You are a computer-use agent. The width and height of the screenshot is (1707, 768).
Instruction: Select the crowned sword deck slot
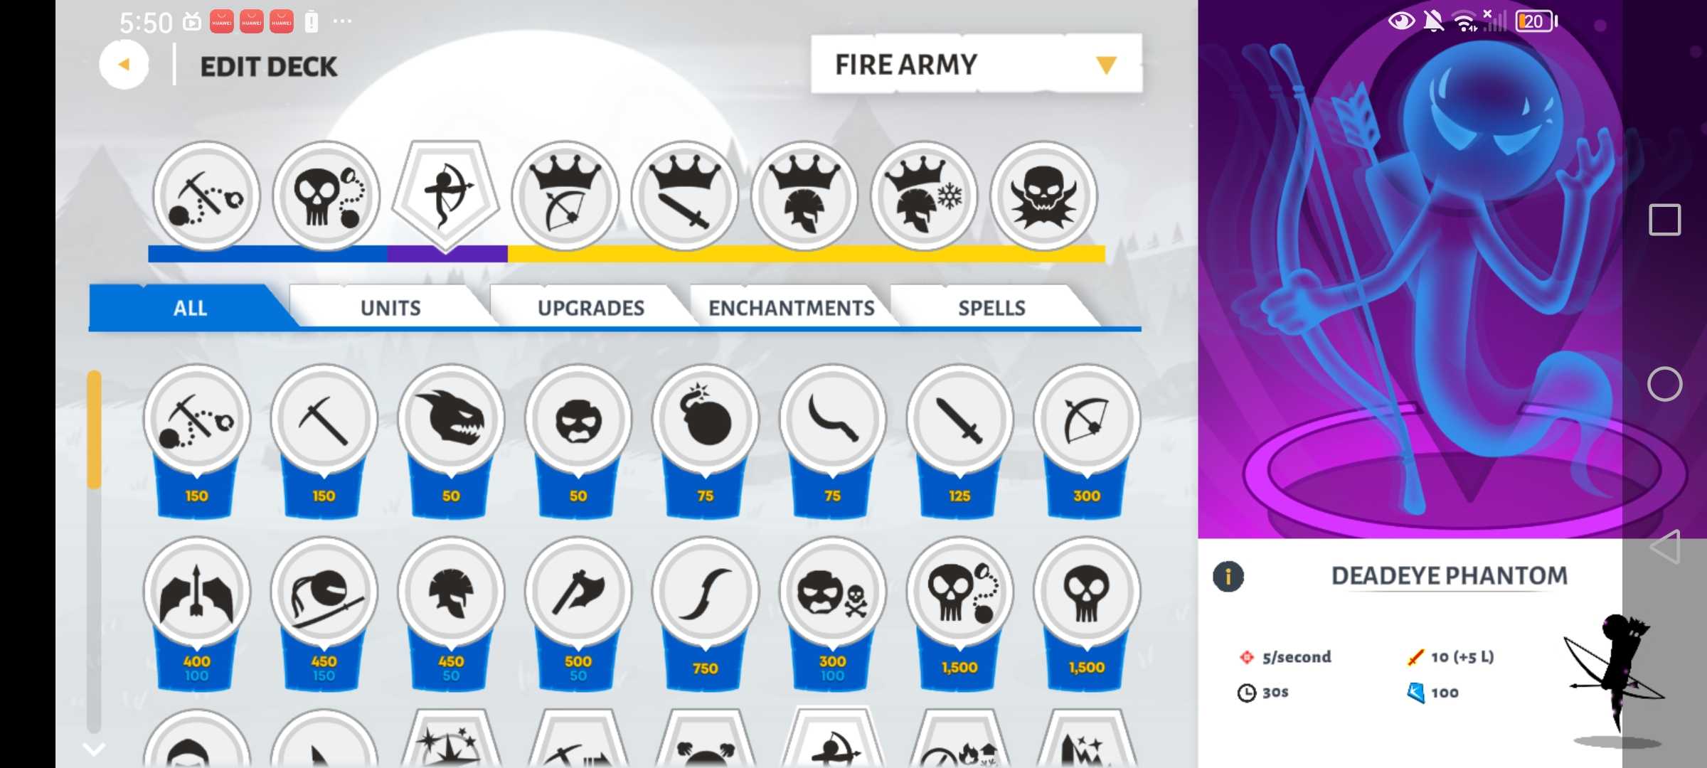point(685,196)
